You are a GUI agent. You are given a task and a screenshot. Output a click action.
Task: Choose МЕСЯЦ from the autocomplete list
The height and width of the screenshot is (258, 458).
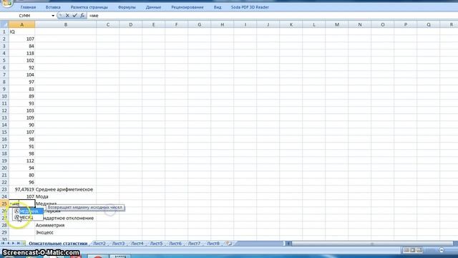(x=29, y=217)
